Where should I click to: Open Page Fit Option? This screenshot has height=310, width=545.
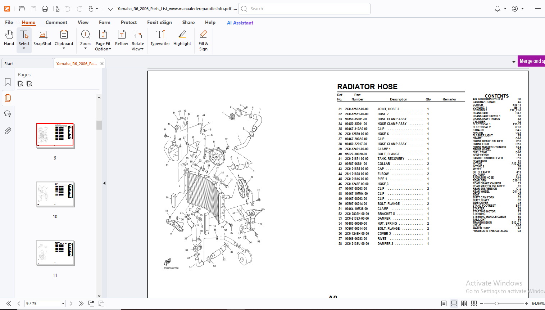coord(103,40)
